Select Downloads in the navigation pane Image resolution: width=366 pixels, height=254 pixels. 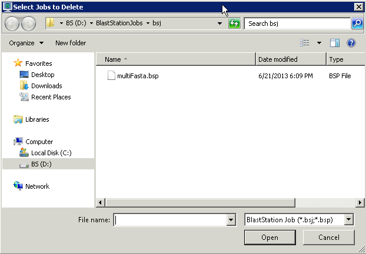[46, 86]
